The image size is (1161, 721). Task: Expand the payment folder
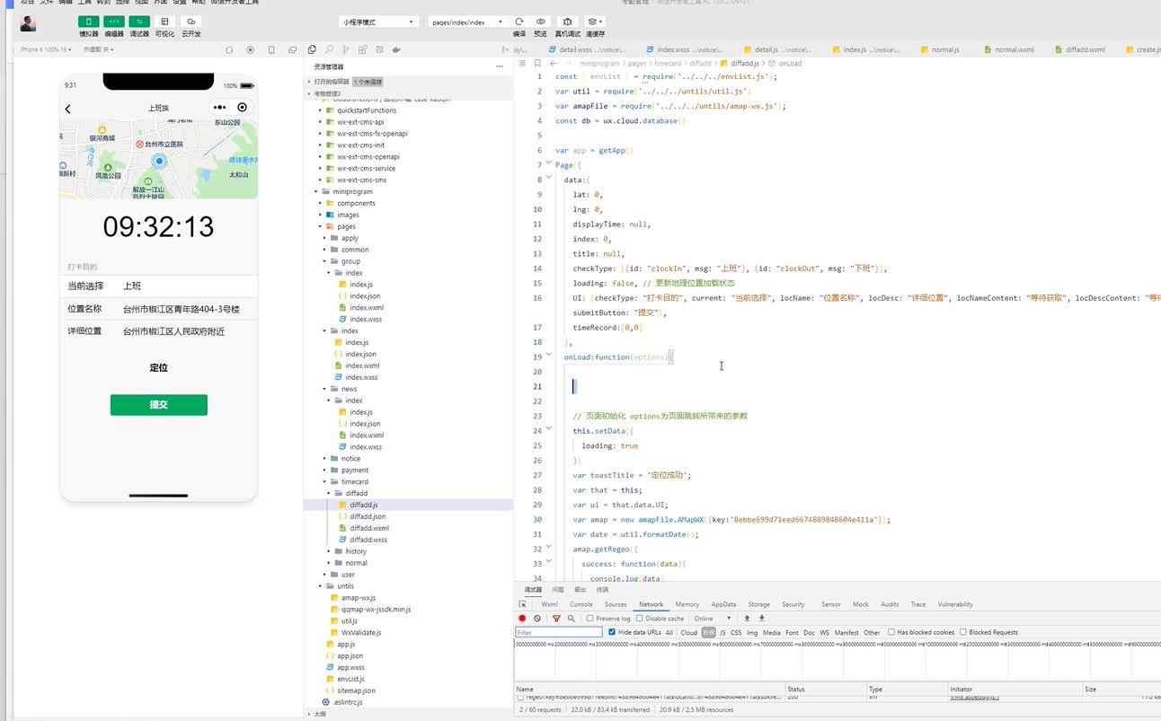coord(355,470)
